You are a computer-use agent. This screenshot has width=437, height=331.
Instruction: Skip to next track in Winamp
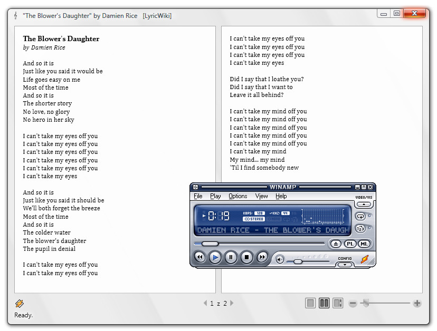point(262,257)
